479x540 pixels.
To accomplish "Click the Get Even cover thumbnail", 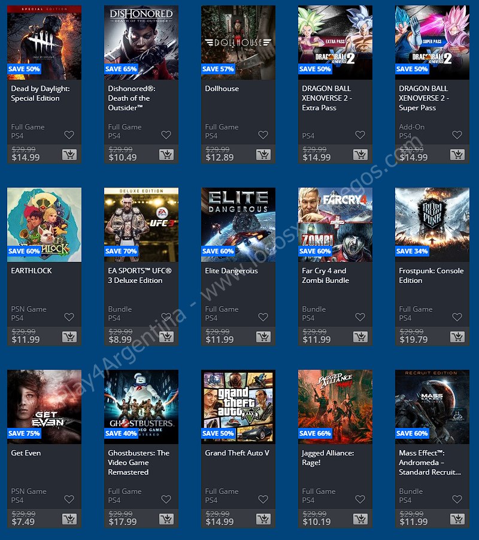I will (44, 407).
